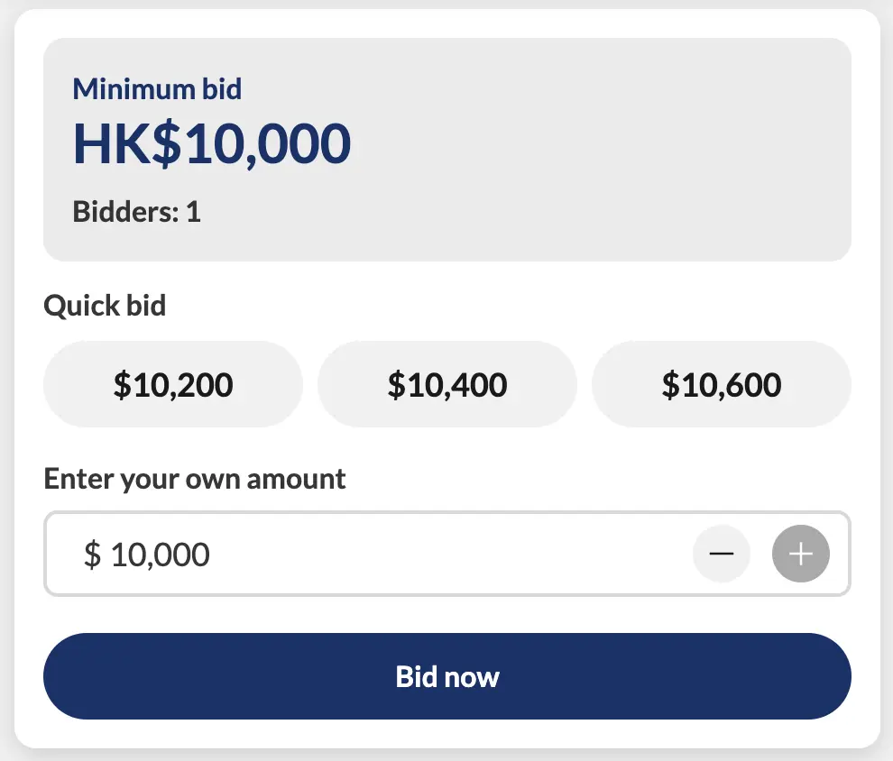Click the dollar sign in amount field
This screenshot has width=893, height=761.
tap(92, 555)
